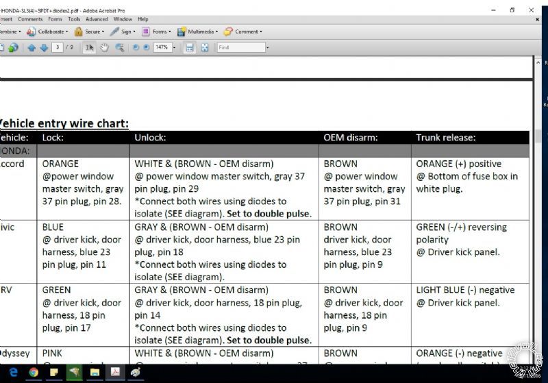Open the Multimedia toolbar tool
This screenshot has height=383, width=548.
pos(197,32)
